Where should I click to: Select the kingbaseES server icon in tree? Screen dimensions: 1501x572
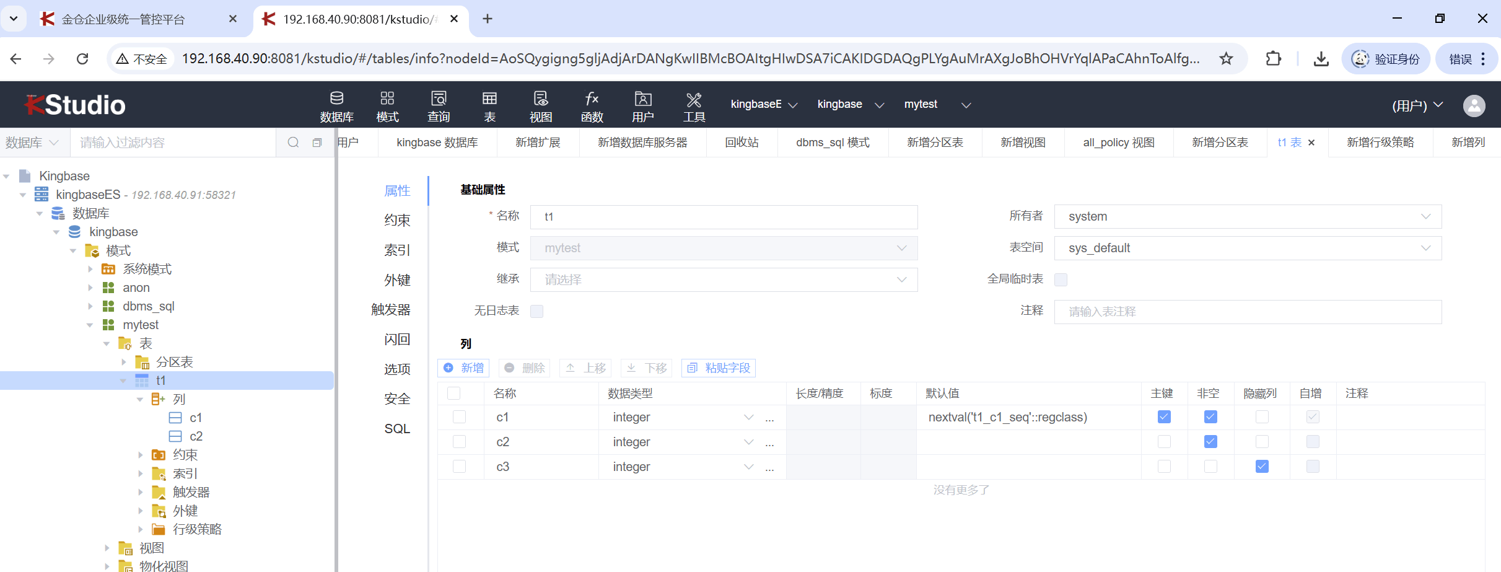tap(42, 195)
